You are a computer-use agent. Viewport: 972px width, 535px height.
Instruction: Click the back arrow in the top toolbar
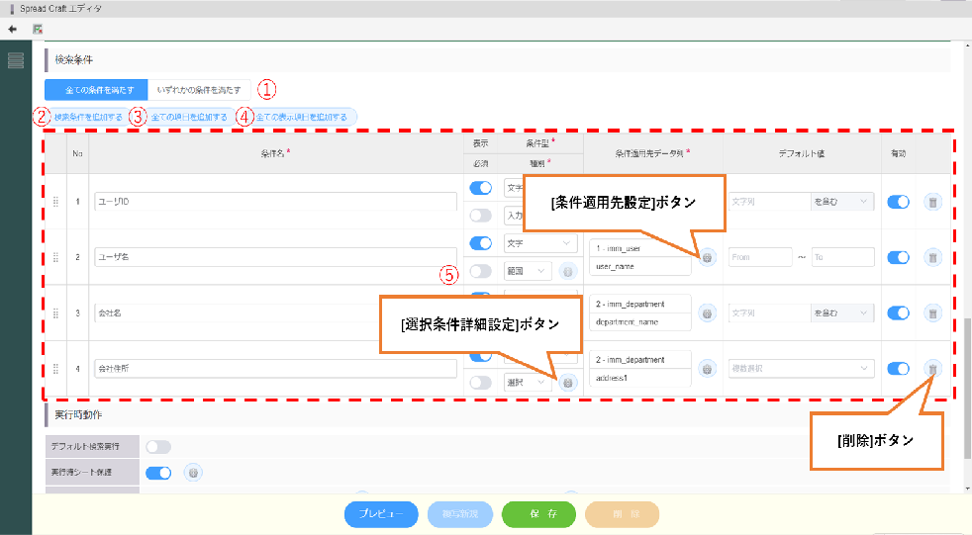pyautogui.click(x=12, y=29)
